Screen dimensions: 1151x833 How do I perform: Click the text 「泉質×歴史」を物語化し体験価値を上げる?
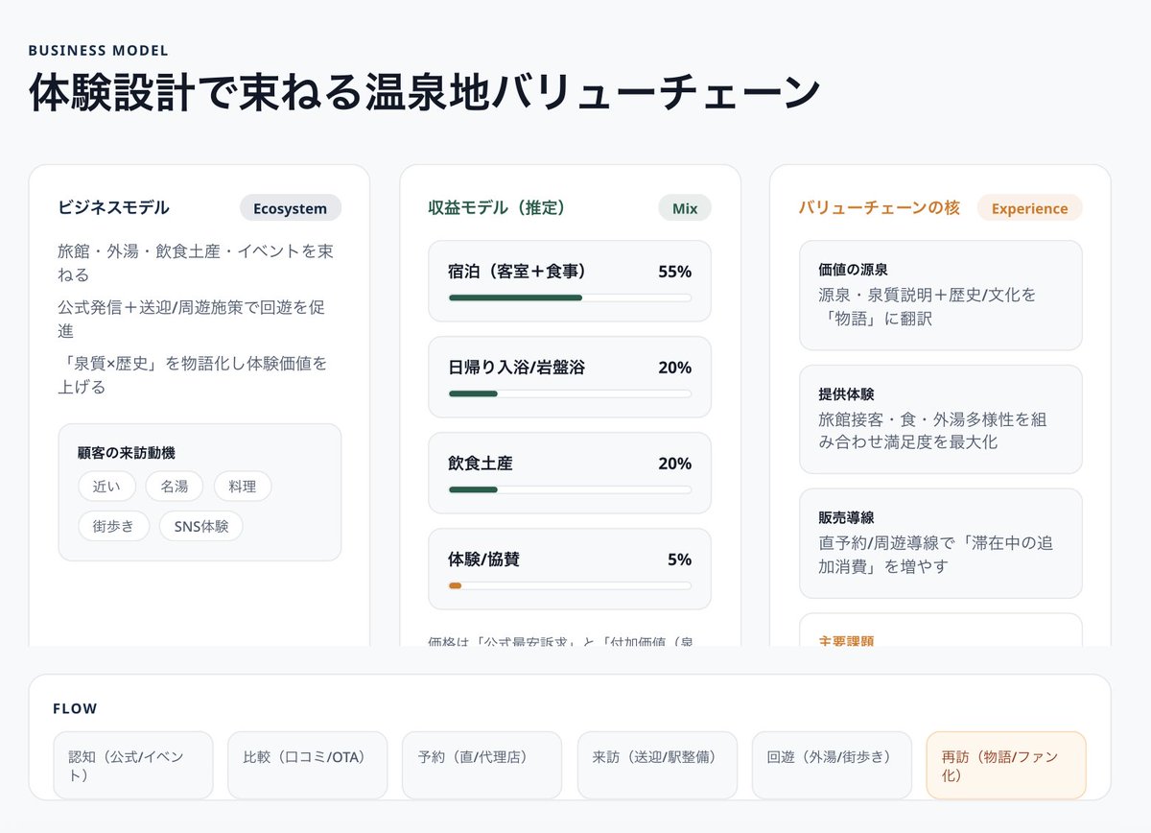(193, 375)
